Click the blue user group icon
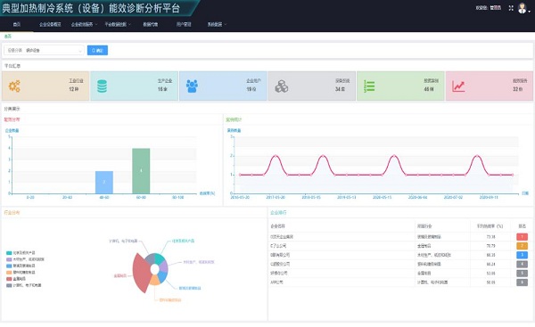535x327 pixels. pos(192,86)
